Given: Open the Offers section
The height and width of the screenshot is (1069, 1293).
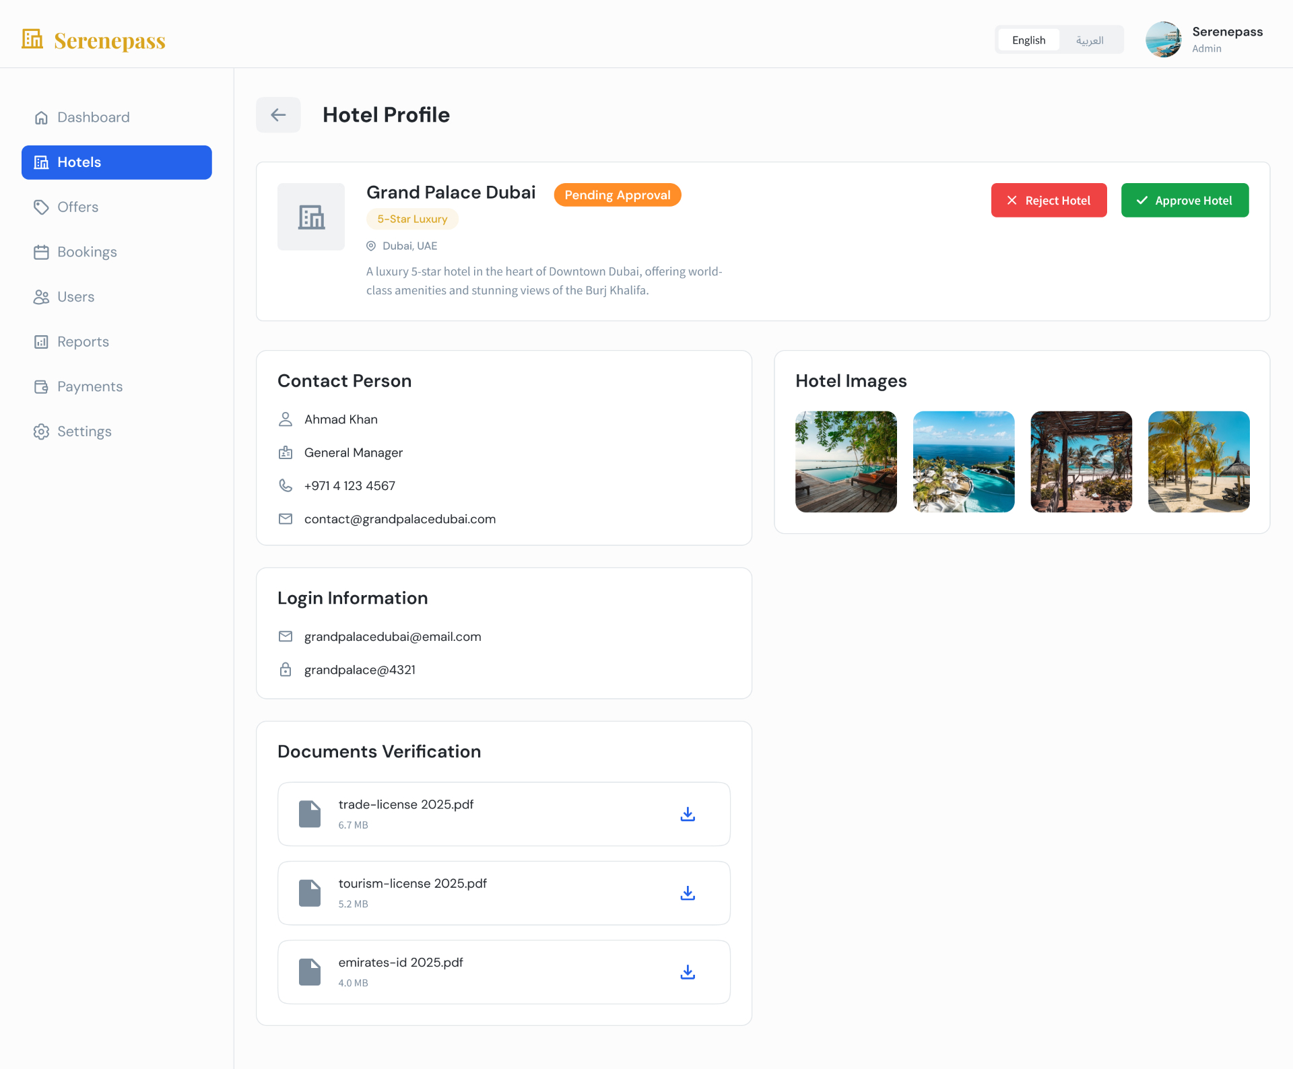Looking at the screenshot, I should (x=117, y=207).
